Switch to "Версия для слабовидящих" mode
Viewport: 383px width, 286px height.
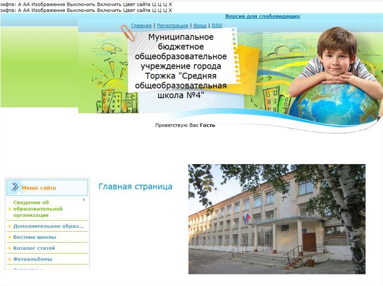click(x=263, y=16)
